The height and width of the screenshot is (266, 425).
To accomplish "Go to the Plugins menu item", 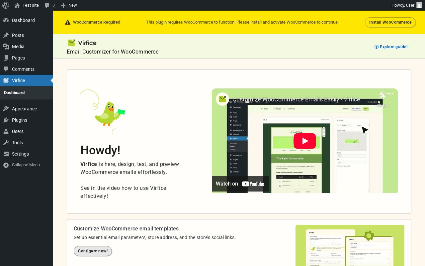I will [x=27, y=120].
